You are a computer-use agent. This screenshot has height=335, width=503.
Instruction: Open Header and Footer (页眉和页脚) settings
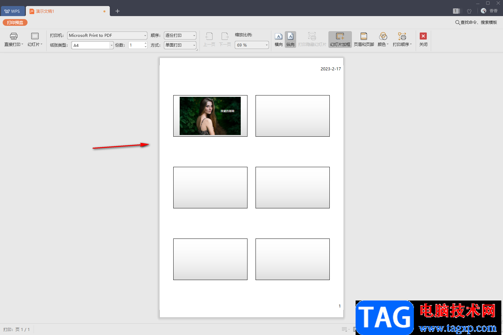[364, 40]
